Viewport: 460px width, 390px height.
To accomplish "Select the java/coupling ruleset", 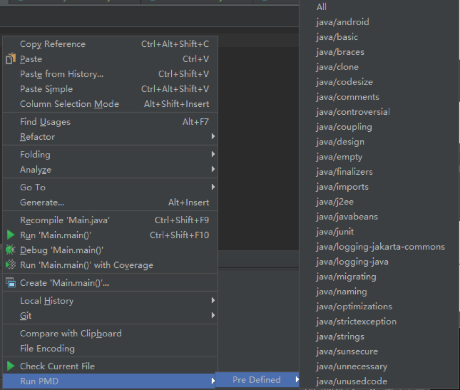I will [x=379, y=126].
